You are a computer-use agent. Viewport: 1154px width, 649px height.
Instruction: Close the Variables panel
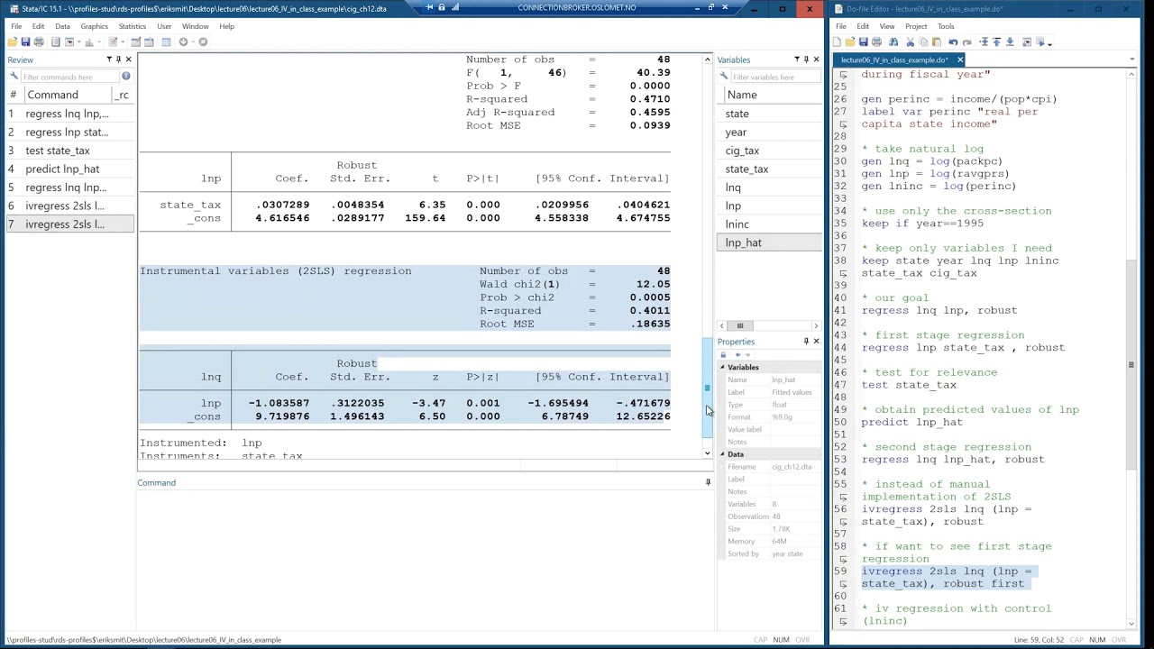[816, 59]
